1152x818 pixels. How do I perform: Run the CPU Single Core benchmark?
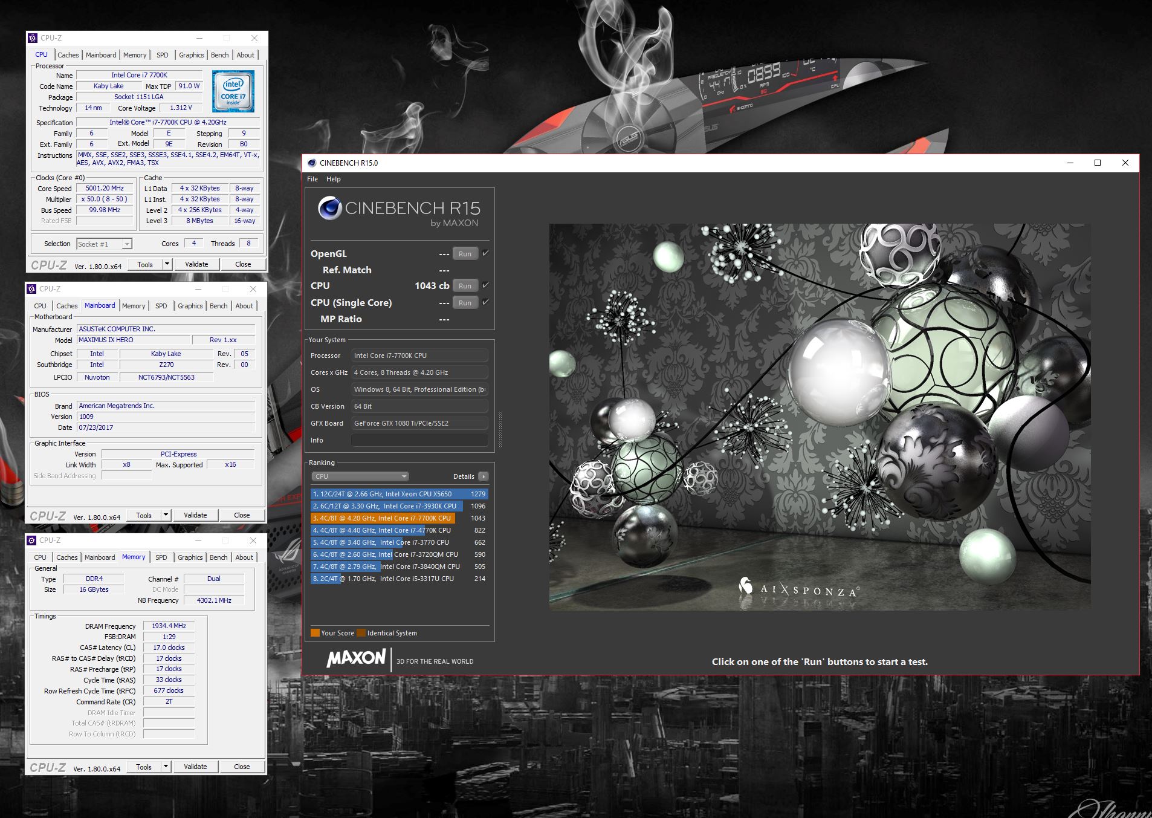point(465,303)
